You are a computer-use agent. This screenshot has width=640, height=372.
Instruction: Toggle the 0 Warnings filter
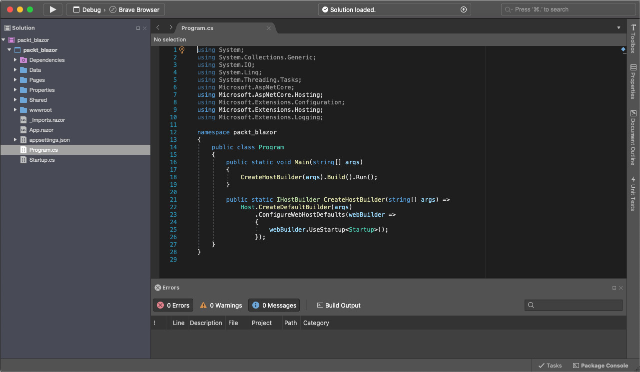coord(221,305)
